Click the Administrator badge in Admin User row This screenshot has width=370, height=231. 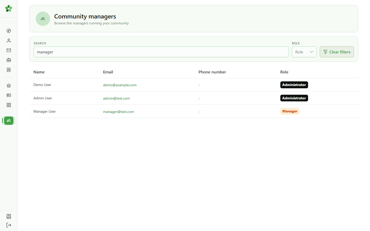point(294,98)
